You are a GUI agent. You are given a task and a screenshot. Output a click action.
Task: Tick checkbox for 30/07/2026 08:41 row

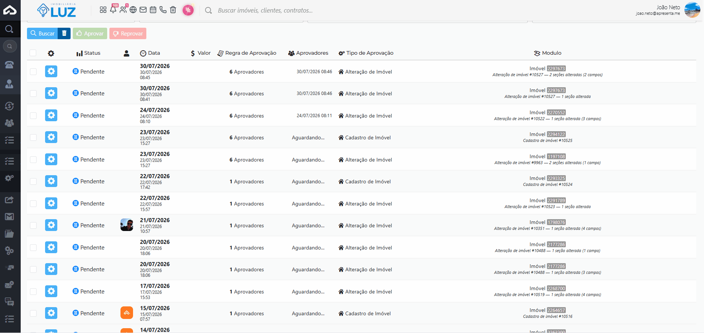(x=33, y=94)
